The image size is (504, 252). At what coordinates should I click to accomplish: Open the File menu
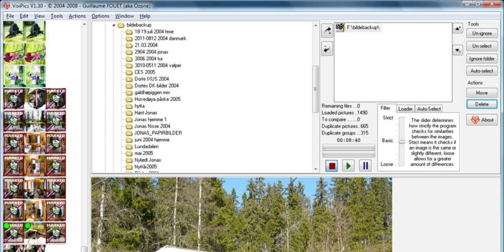10,16
